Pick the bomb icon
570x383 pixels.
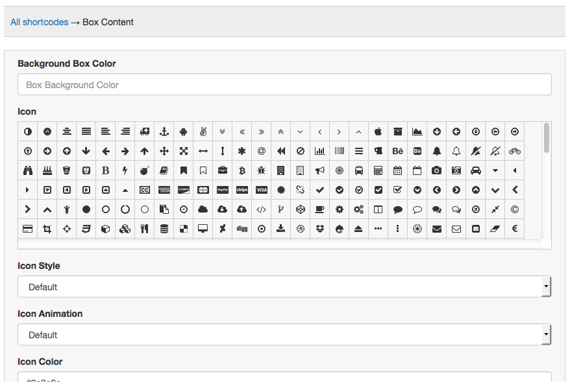(145, 170)
